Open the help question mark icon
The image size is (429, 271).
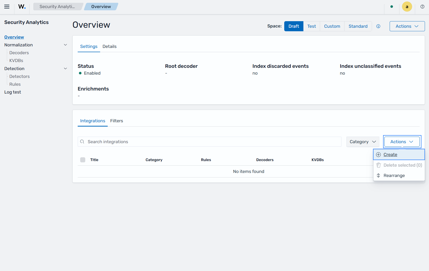pos(422,7)
